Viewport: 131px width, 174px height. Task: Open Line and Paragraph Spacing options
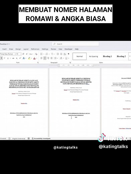tap(55, 58)
